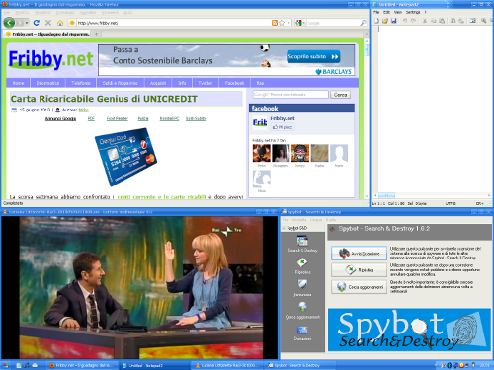Select Immunizza shield icon in Spybot sidebar
Screen dimensions: 494x370
click(x=302, y=284)
